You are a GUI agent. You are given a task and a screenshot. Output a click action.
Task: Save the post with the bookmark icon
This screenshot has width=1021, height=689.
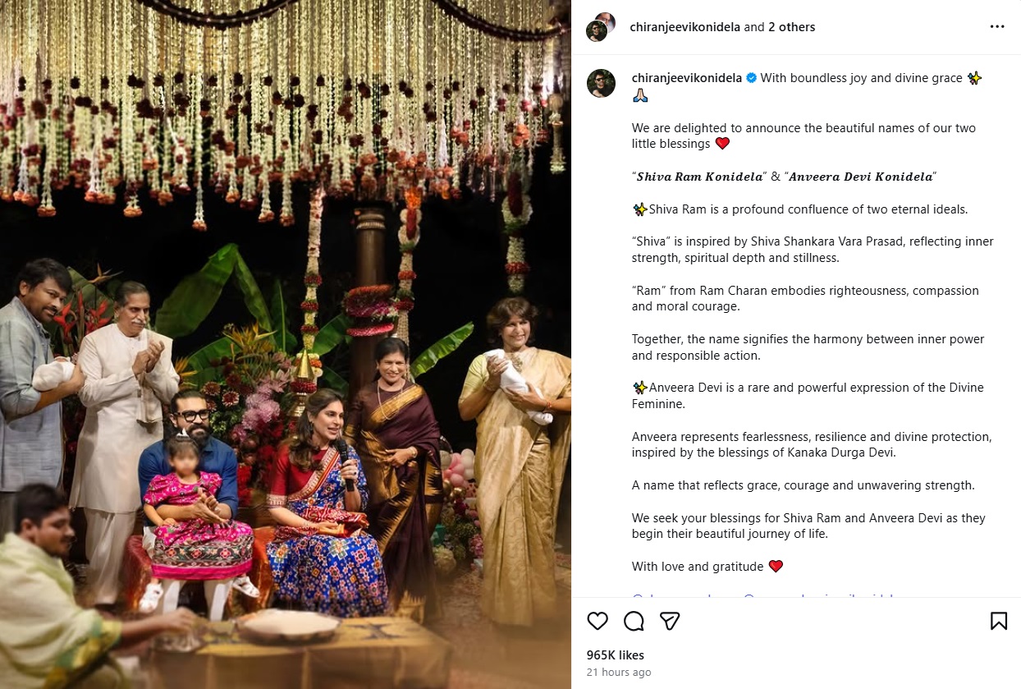998,621
